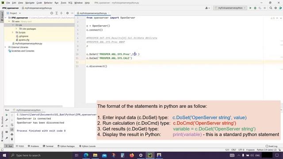Viewport: 283px width, 159px height.
Task: Open the Window menu
Action: [78, 3]
